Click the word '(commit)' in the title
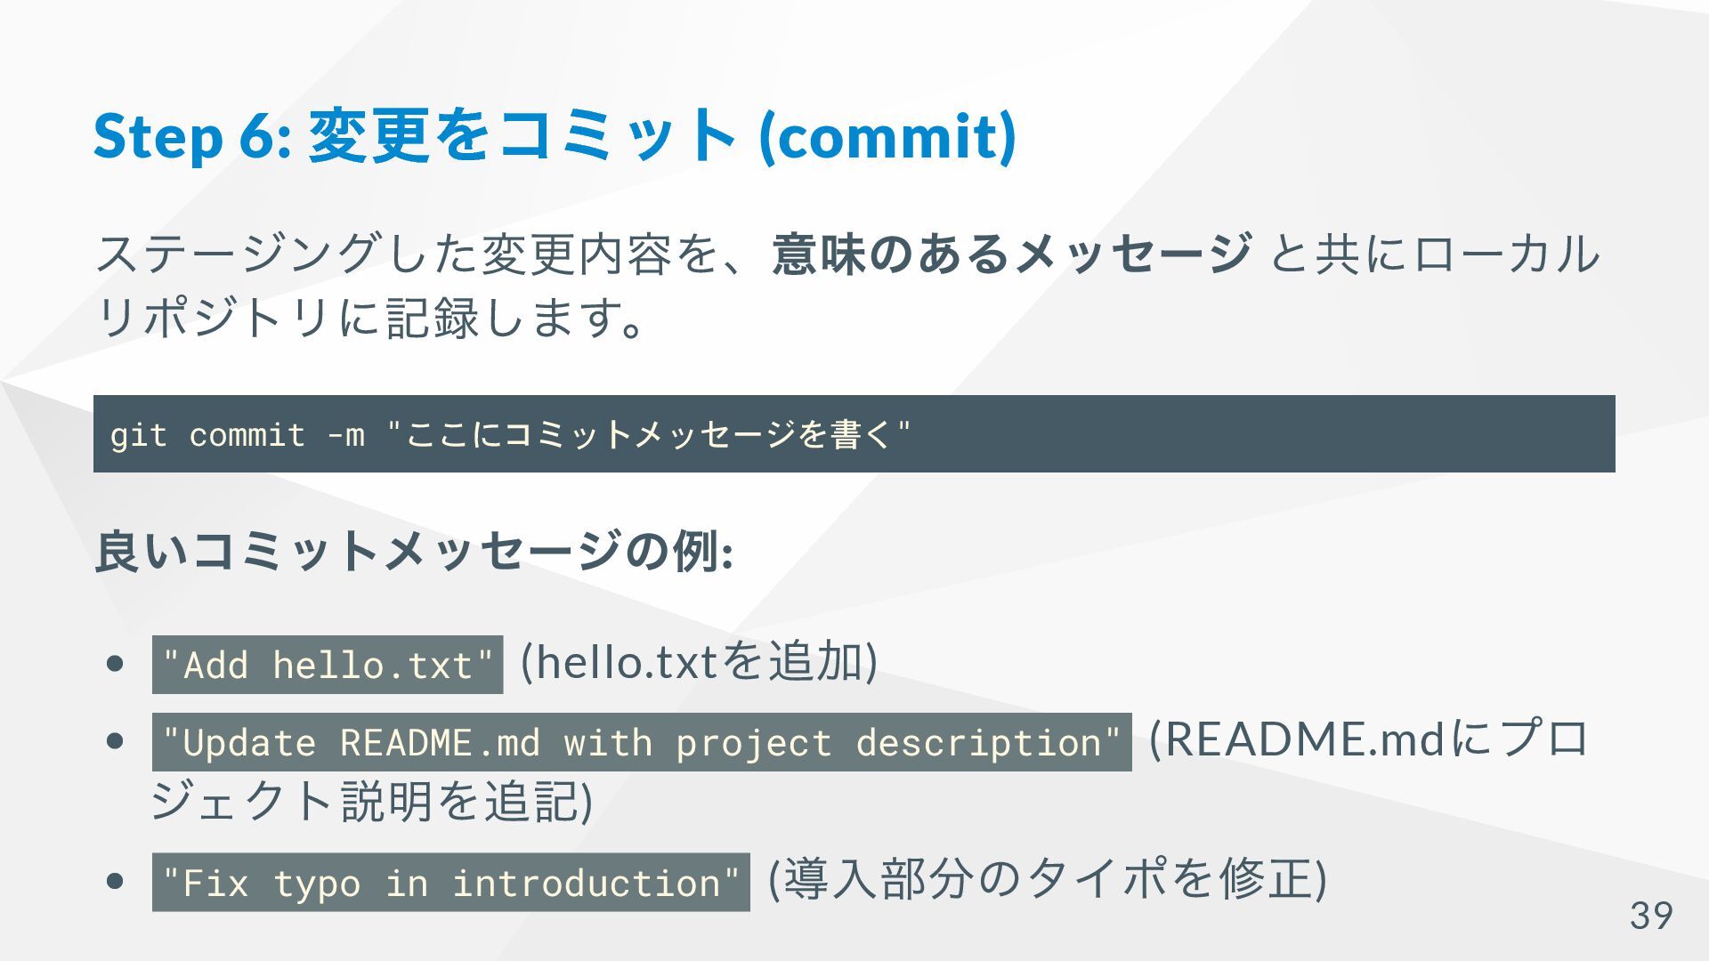The image size is (1709, 961). [x=887, y=136]
